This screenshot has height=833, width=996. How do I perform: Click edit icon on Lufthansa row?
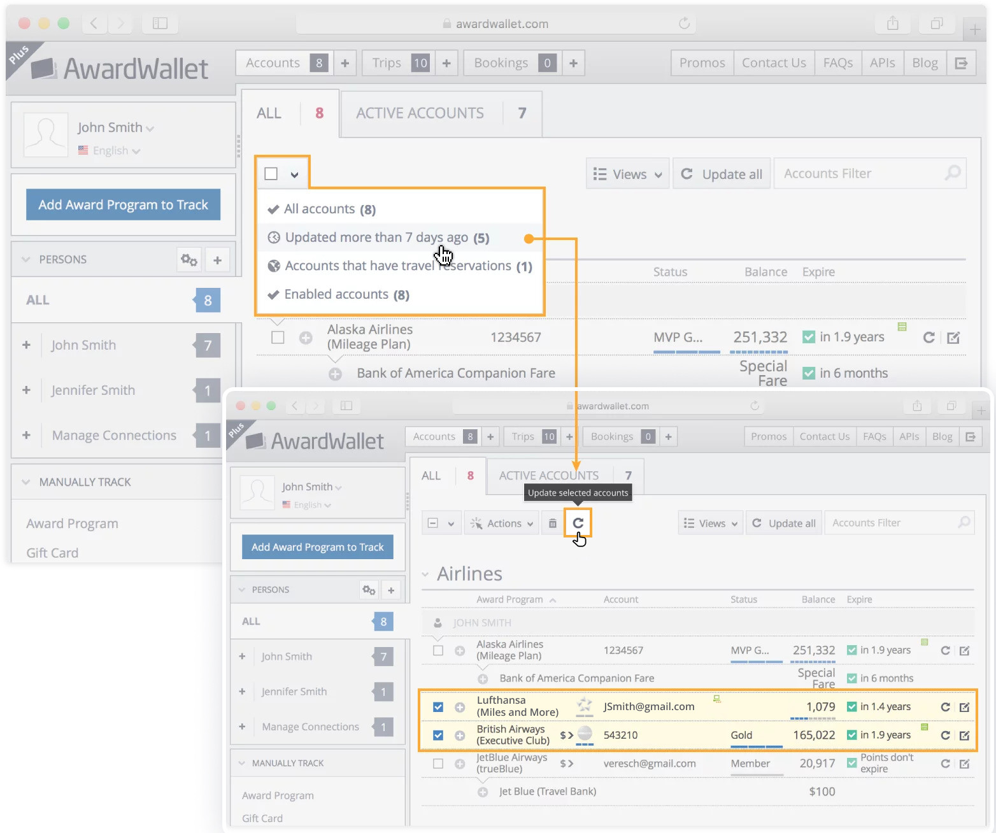point(964,707)
